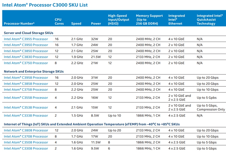Click the Integrated Intel Ethernet header

177,20
